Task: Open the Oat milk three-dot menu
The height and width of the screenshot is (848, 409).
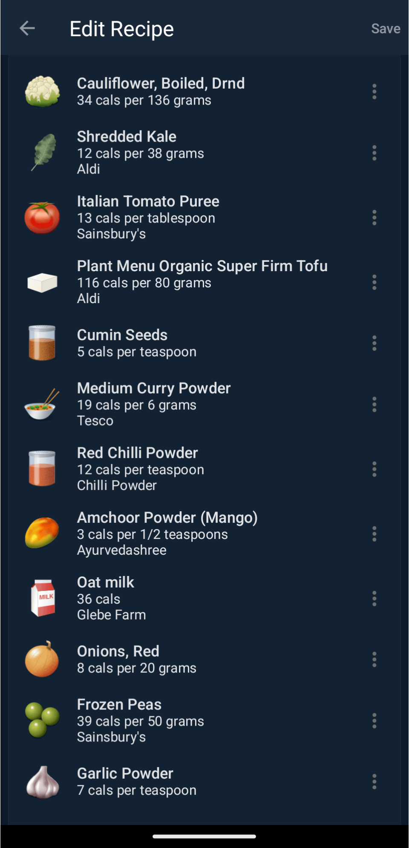Action: pyautogui.click(x=374, y=599)
